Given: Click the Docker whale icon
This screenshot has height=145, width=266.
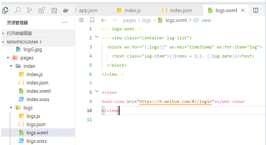Looking at the screenshot, I should point(66,11).
